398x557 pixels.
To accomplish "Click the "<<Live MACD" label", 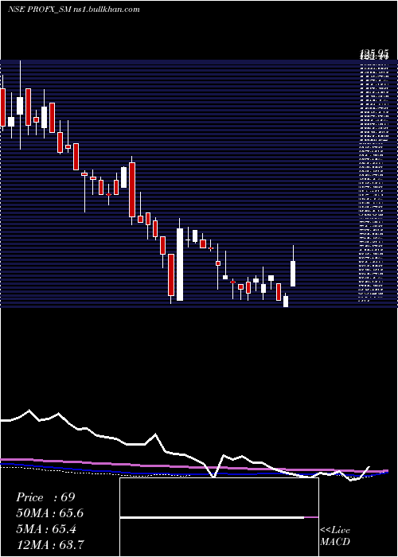I will coord(335,536).
